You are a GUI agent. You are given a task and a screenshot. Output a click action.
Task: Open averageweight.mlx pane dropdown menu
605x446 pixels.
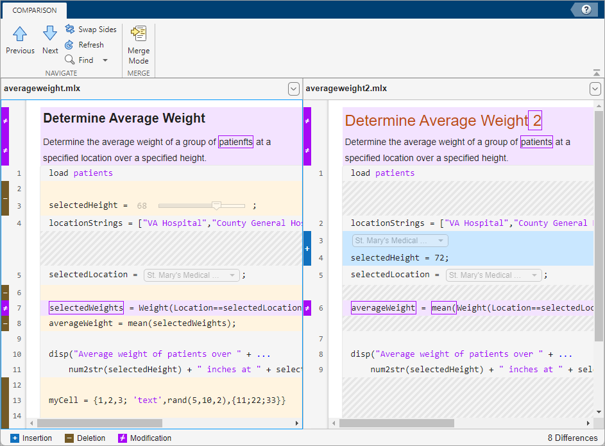[x=293, y=89]
